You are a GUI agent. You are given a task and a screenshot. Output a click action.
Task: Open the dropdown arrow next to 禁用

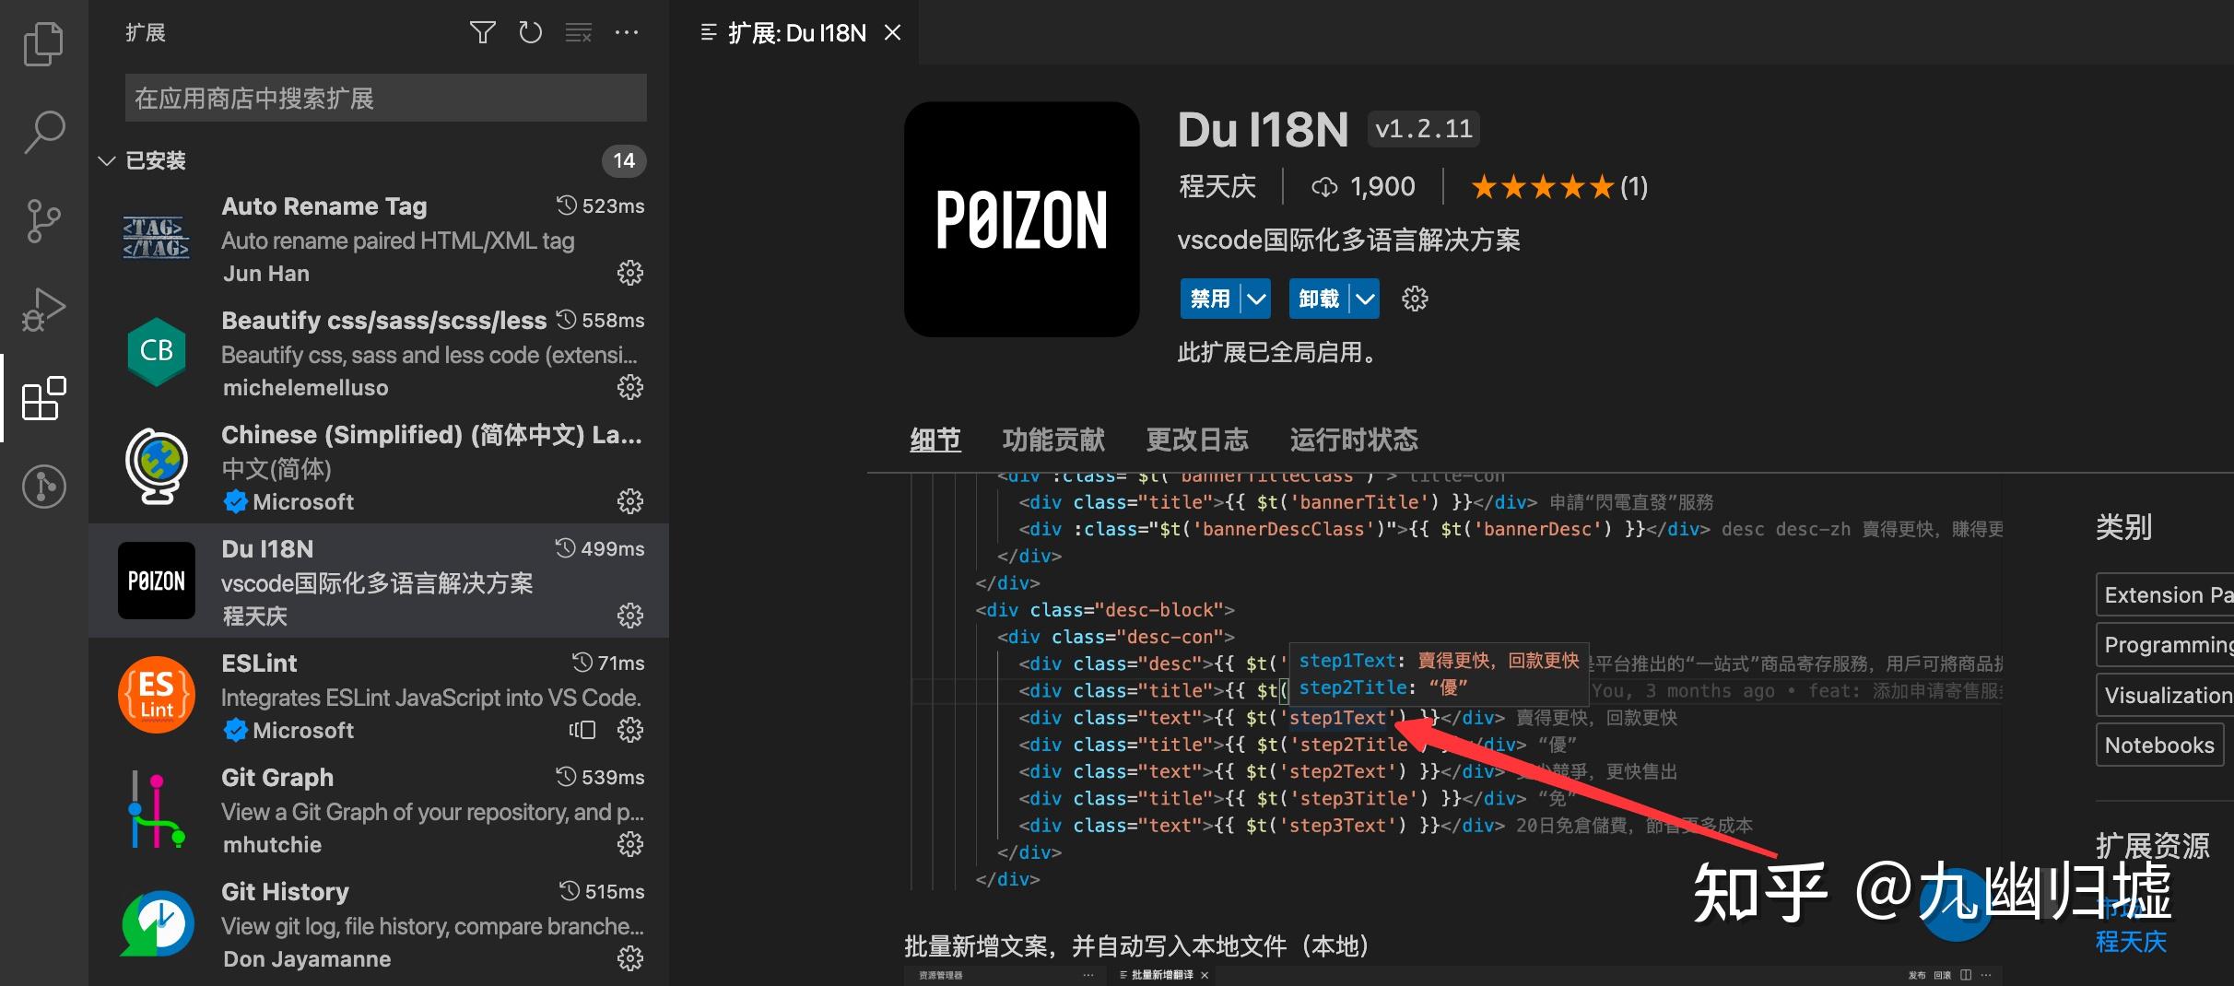click(x=1255, y=298)
